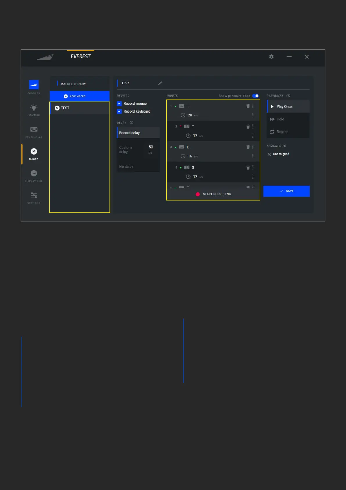Delete input row 3 E
This screenshot has width=346, height=490.
click(248, 147)
